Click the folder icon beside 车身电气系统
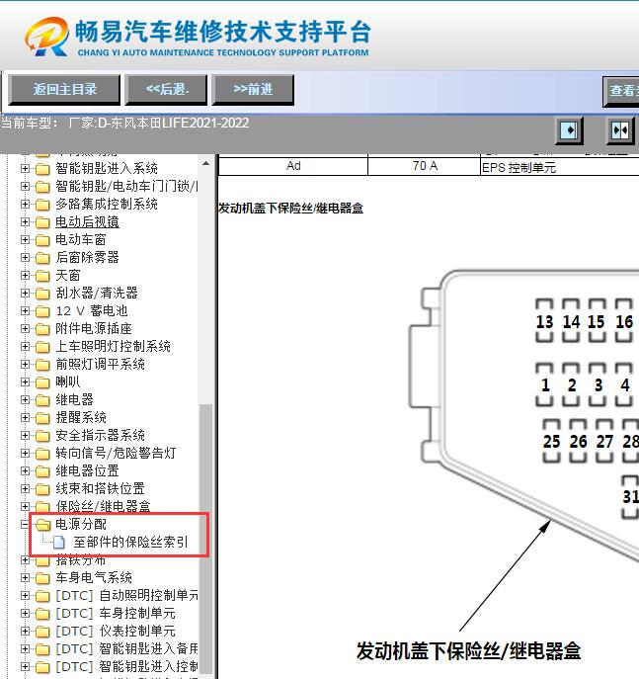This screenshot has width=639, height=679. (42, 577)
